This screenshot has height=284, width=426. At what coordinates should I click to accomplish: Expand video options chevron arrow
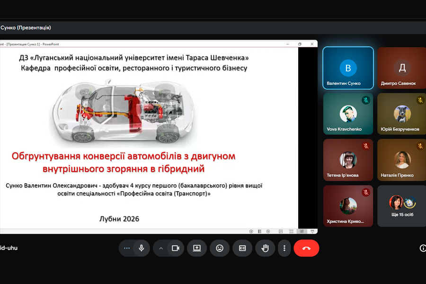pos(161,248)
